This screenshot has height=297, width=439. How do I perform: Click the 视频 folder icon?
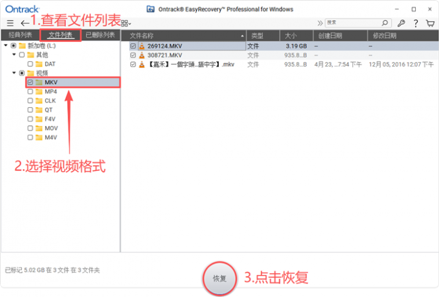(x=30, y=74)
